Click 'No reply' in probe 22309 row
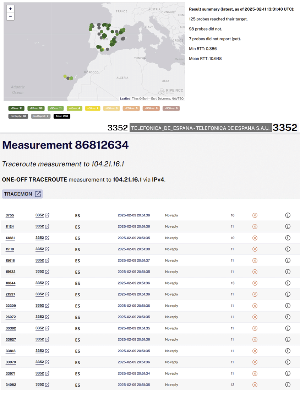The height and width of the screenshot is (398, 300). point(171,306)
